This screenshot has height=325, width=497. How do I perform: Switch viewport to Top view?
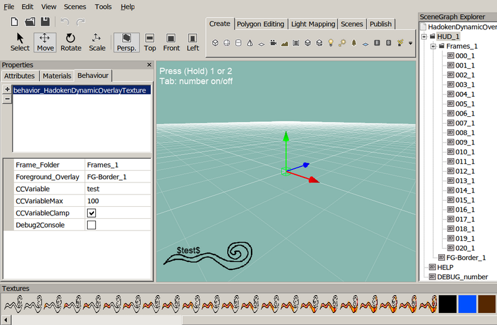pos(150,42)
